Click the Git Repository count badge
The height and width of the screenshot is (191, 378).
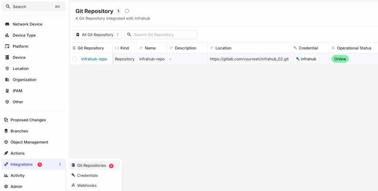118,11
